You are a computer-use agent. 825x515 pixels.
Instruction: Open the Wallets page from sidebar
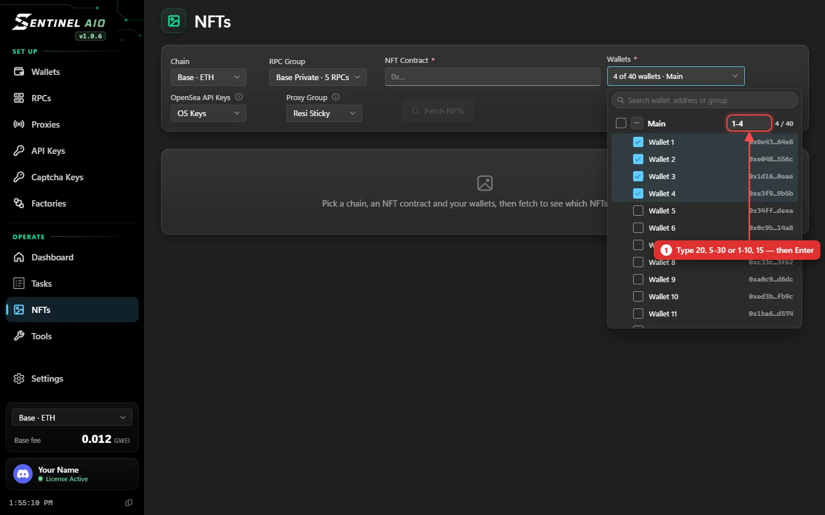72,72
